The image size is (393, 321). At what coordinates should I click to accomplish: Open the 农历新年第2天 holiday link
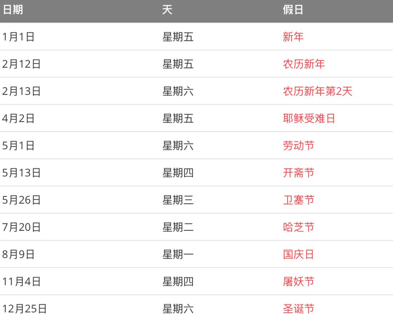[x=317, y=91]
